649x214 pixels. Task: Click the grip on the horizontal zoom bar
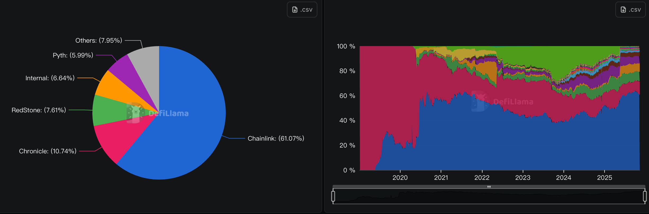point(489,187)
